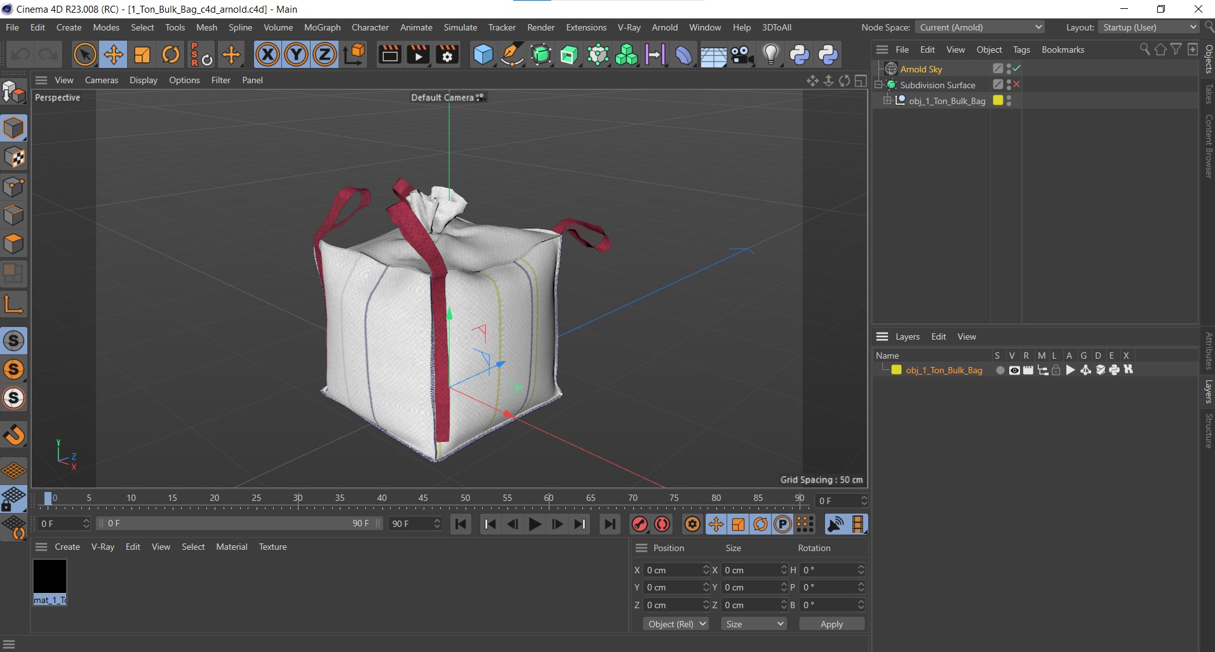This screenshot has width=1215, height=652.
Task: Enable Texture mode in left toolbar
Action: tap(13, 157)
